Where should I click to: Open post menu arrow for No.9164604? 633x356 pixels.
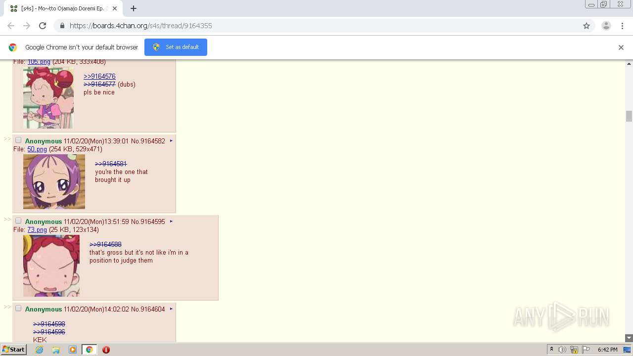tap(171, 309)
